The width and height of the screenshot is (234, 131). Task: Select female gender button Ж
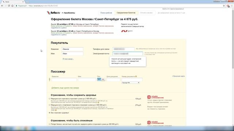click(x=103, y=79)
